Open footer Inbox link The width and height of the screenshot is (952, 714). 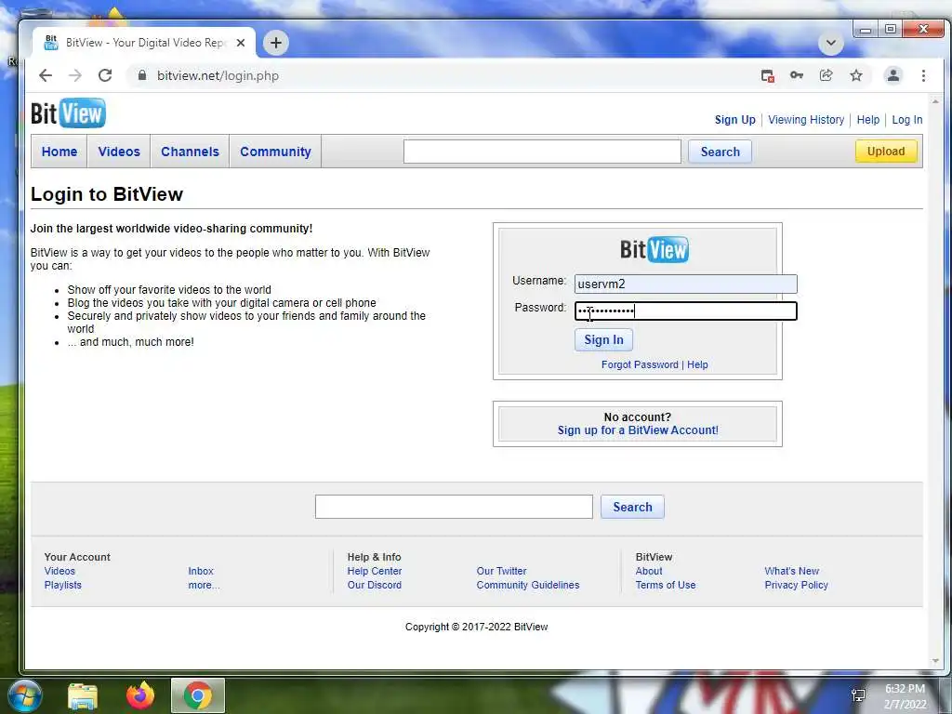(x=201, y=571)
